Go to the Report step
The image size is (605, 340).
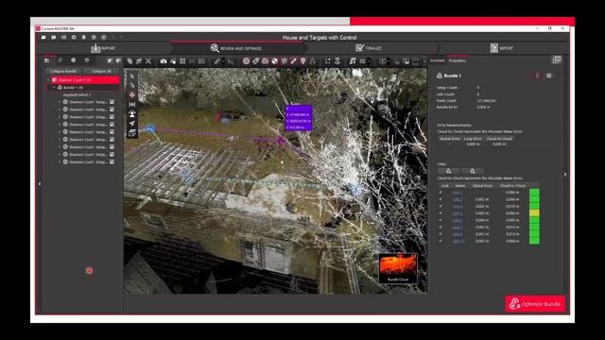502,48
